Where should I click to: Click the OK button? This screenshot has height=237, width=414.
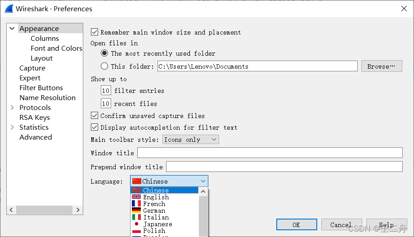coord(297,224)
